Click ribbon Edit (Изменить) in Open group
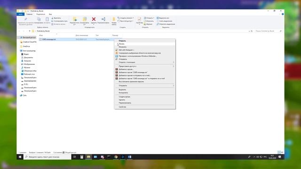 click(149, 21)
